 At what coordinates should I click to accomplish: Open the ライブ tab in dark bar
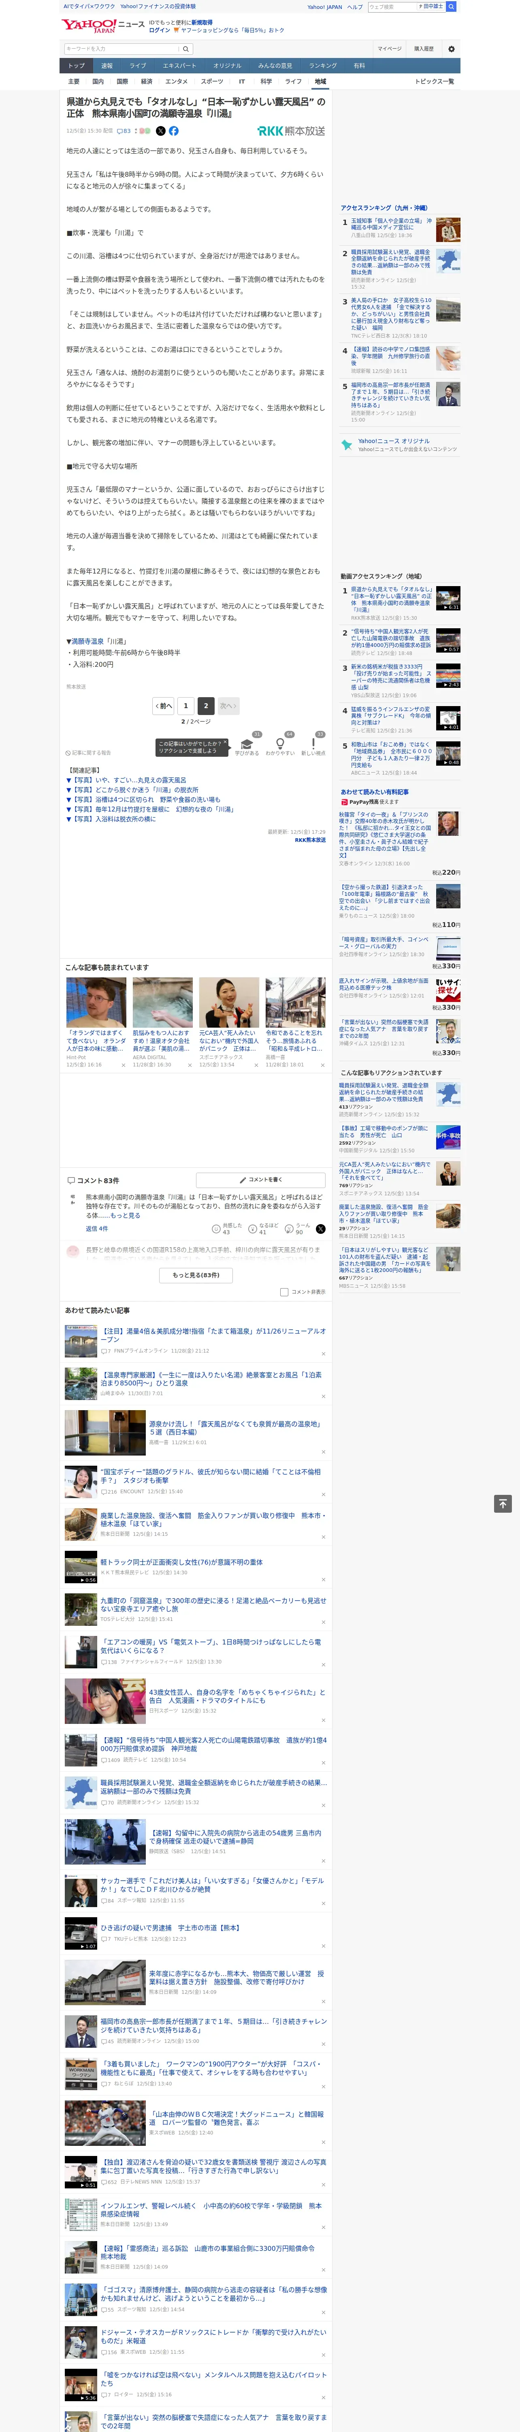click(138, 66)
